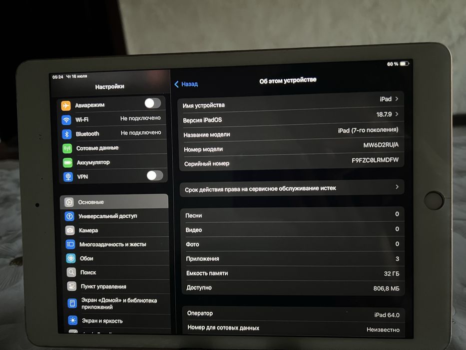466x350 pixels.
Task: Tap the physical Home button on bezel
Action: click(x=434, y=200)
